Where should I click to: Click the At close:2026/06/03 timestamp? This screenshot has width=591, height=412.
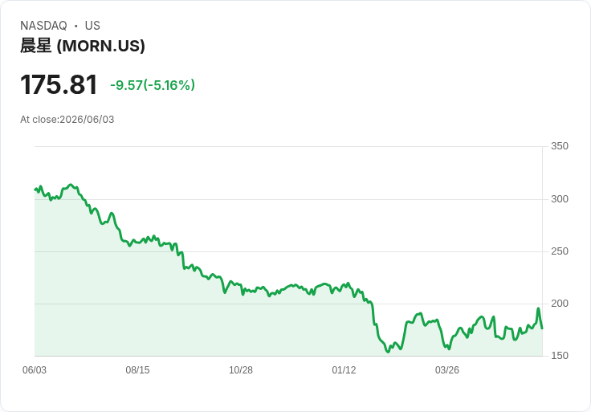point(67,120)
